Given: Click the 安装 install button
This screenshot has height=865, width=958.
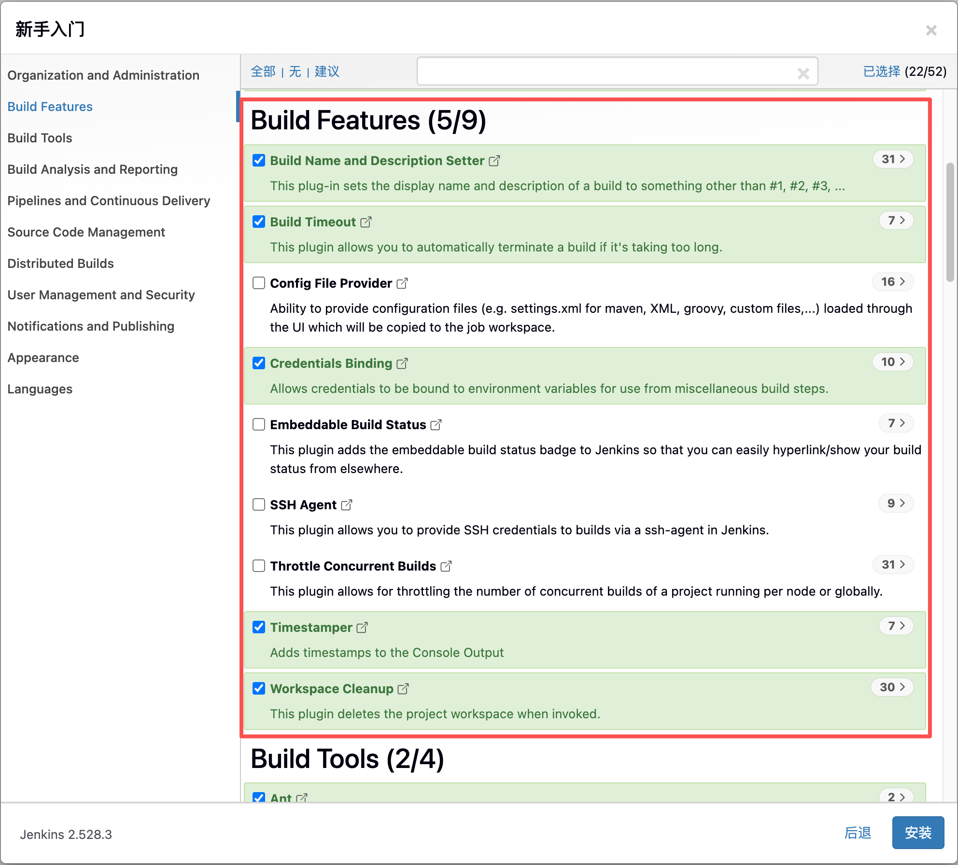Looking at the screenshot, I should pyautogui.click(x=917, y=833).
